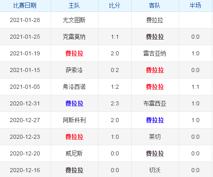The height and width of the screenshot is (177, 213).
Task: Click score 2:3 versus 布雷西亚
Action: [115, 103]
